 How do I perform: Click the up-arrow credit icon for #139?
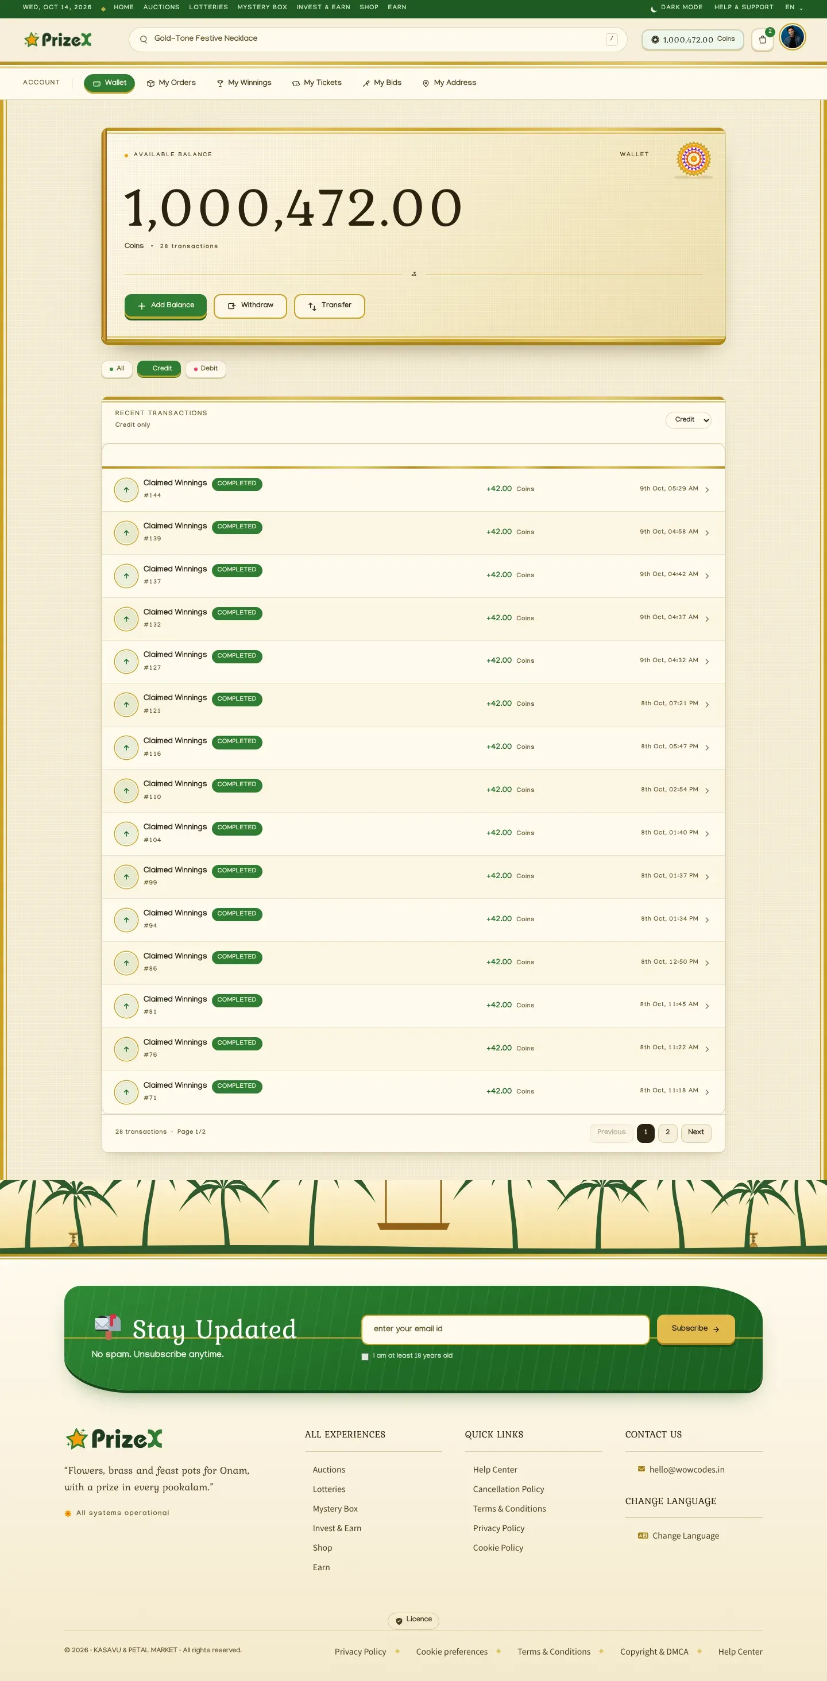pos(126,532)
